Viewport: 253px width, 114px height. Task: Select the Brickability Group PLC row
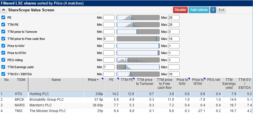click(x=126, y=100)
